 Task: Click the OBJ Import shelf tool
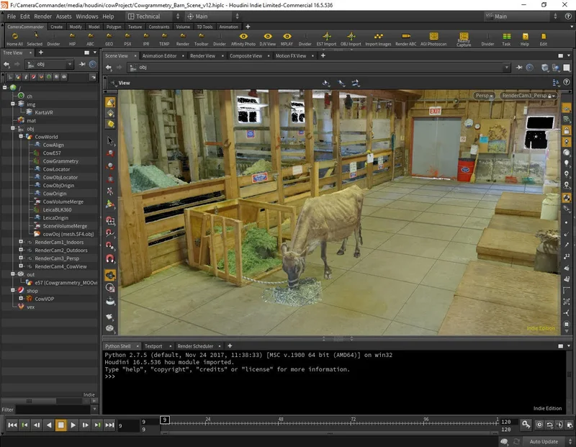(x=351, y=39)
